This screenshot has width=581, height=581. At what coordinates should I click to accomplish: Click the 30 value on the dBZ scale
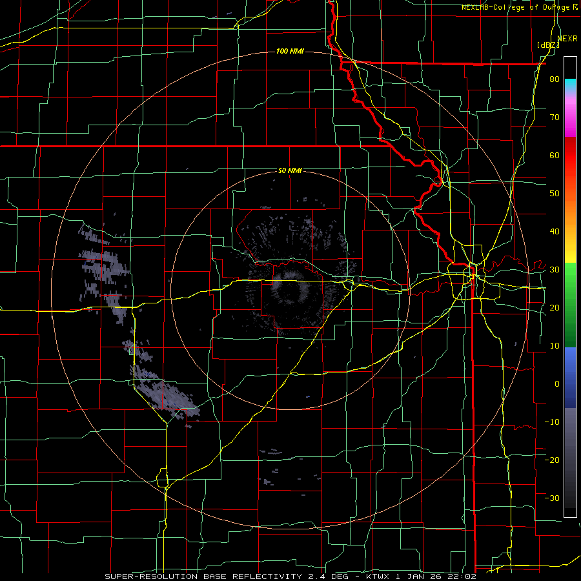click(x=555, y=270)
